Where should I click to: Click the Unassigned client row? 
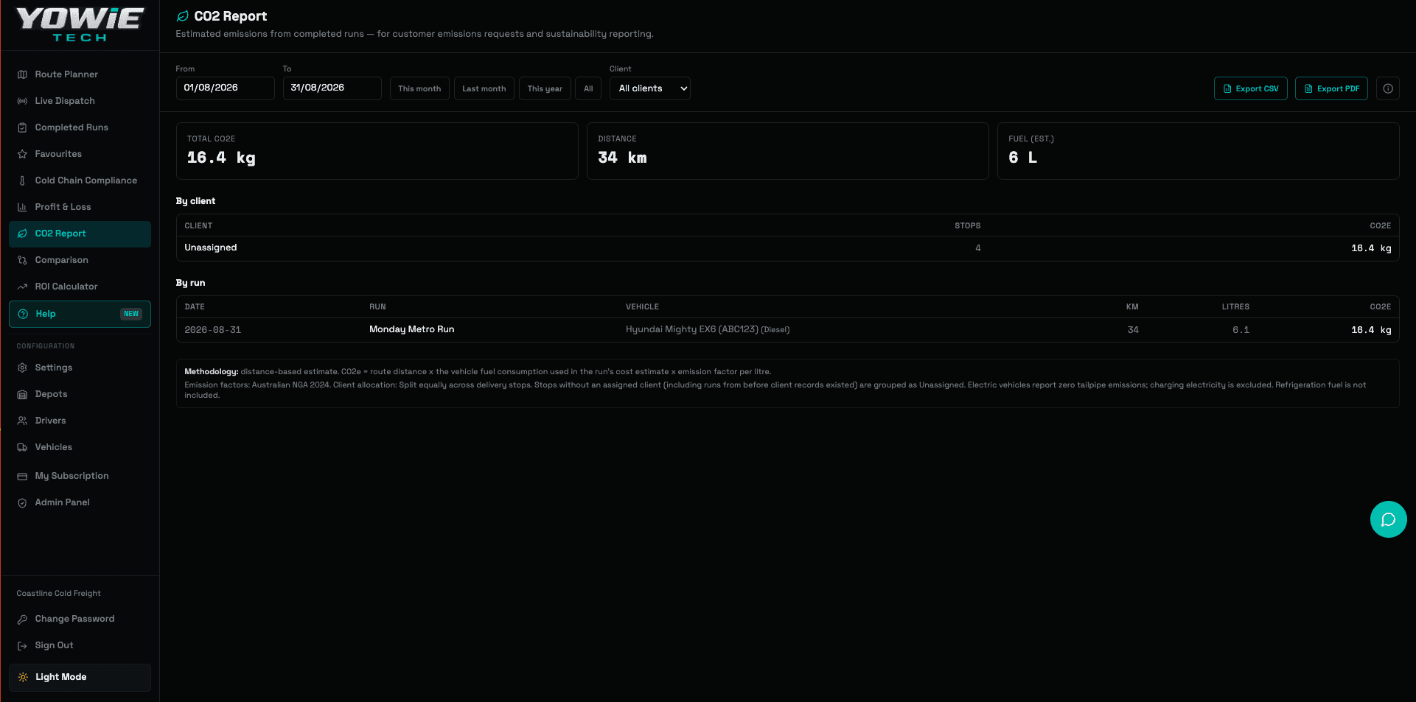[787, 248]
